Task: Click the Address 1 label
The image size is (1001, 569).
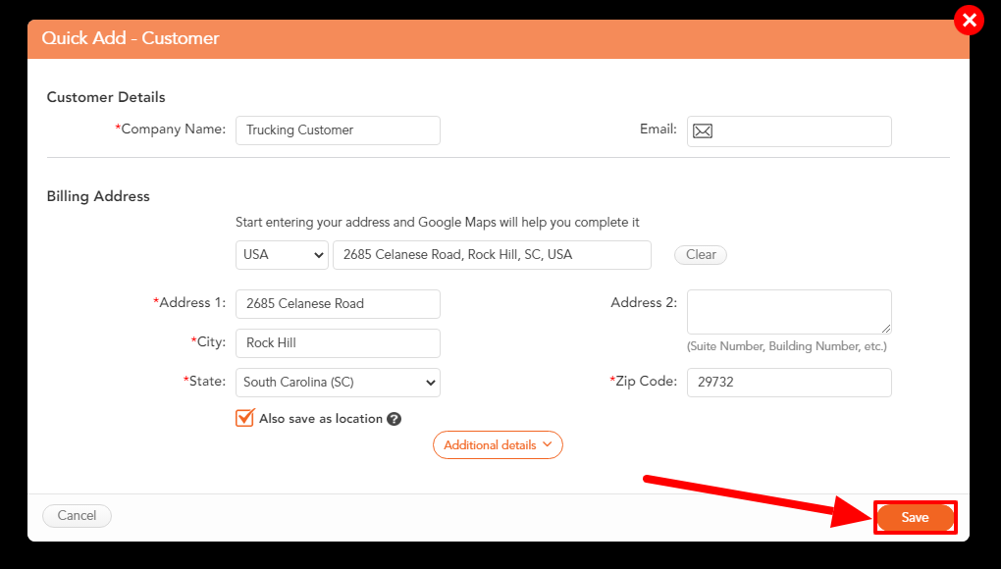Action: tap(189, 303)
